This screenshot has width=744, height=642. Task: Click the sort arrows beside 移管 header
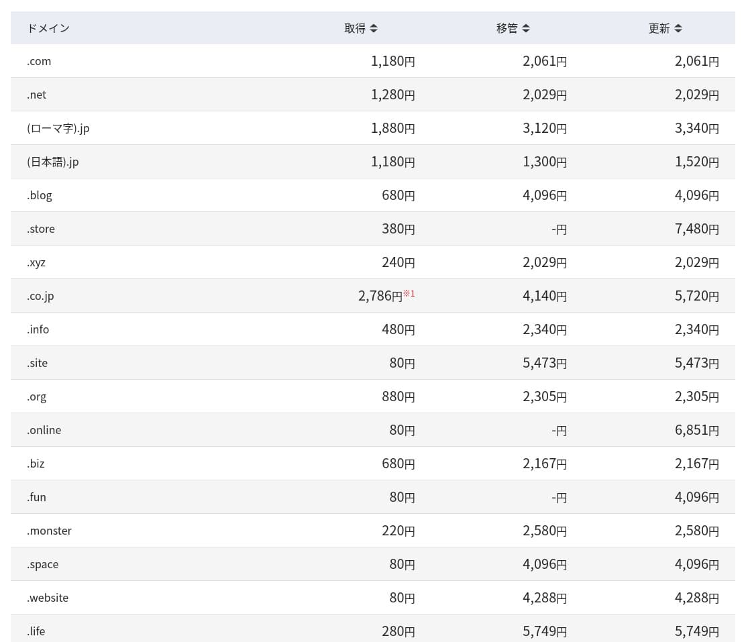(526, 28)
